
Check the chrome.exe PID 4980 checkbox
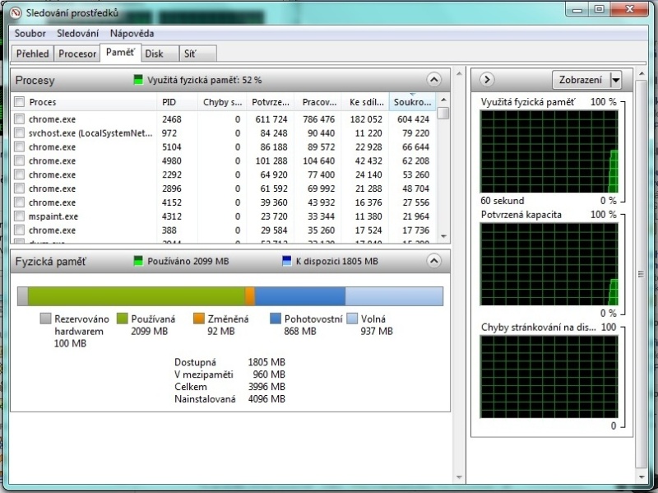tap(19, 160)
